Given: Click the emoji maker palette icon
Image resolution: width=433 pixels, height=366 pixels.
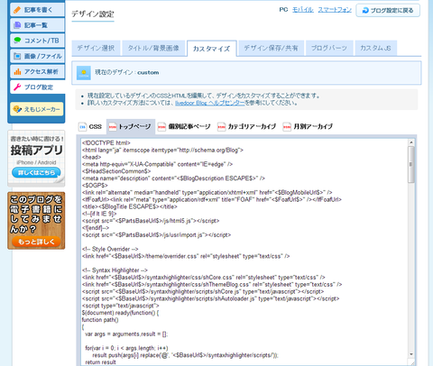Looking at the screenshot, I should pos(17,109).
